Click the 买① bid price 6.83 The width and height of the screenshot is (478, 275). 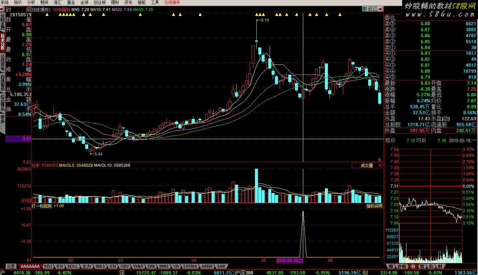[425, 53]
